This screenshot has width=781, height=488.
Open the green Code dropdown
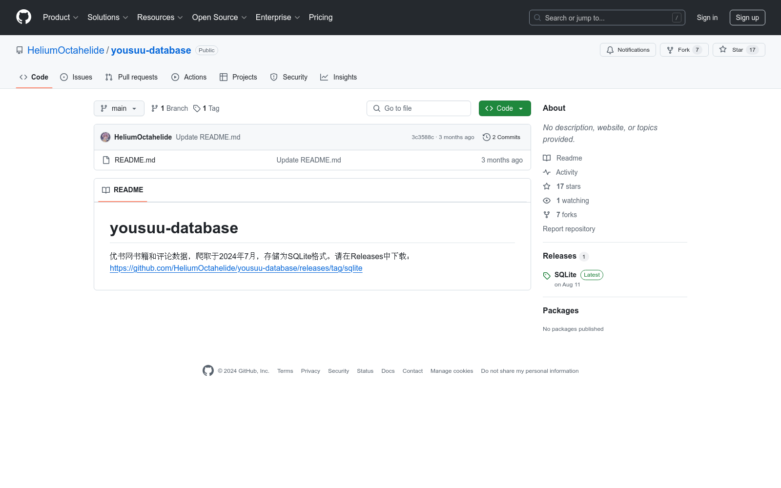pyautogui.click(x=504, y=108)
